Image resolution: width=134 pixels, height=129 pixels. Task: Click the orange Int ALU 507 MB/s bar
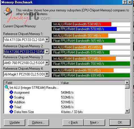[80, 36]
